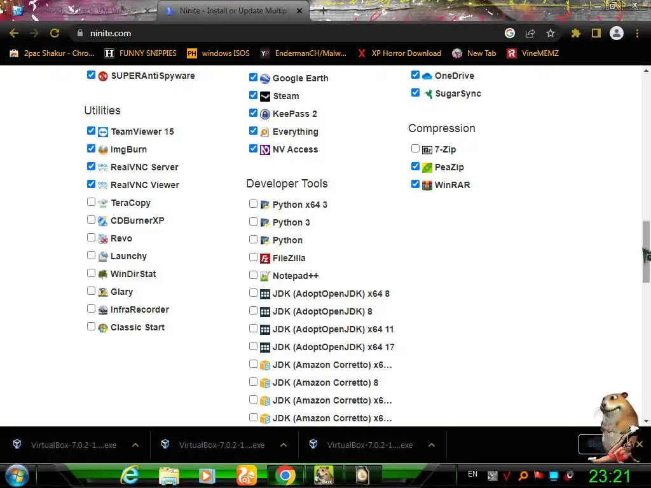Open file explorer from taskbar
The width and height of the screenshot is (651, 488).
(x=169, y=475)
